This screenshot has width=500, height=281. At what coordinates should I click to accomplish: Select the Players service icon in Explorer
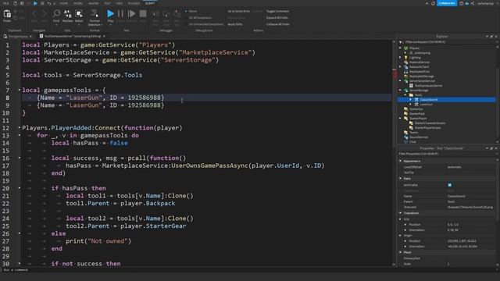pos(406,48)
